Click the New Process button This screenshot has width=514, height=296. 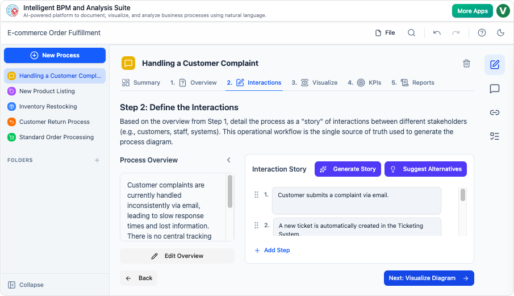pos(55,56)
